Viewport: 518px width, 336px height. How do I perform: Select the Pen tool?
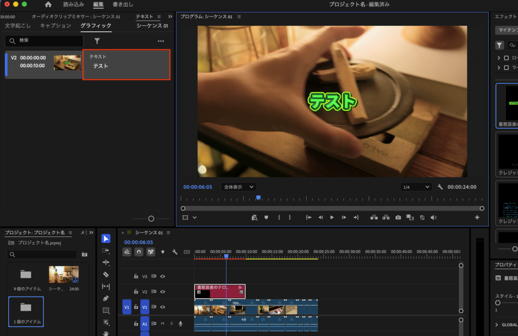click(x=106, y=299)
